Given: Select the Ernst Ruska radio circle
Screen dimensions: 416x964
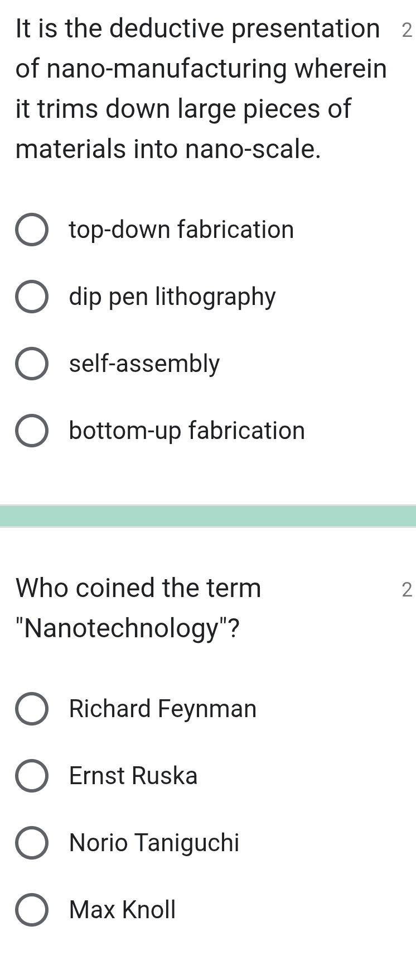Looking at the screenshot, I should (31, 776).
